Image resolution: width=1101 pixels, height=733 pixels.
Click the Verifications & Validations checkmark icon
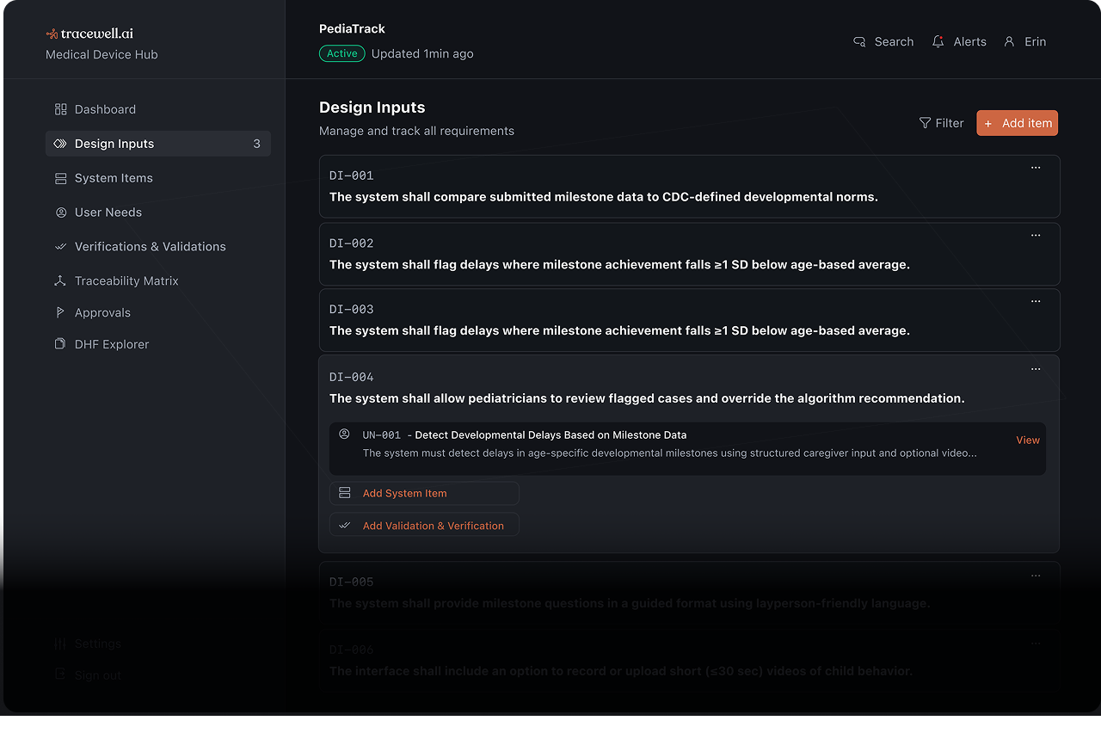(60, 246)
